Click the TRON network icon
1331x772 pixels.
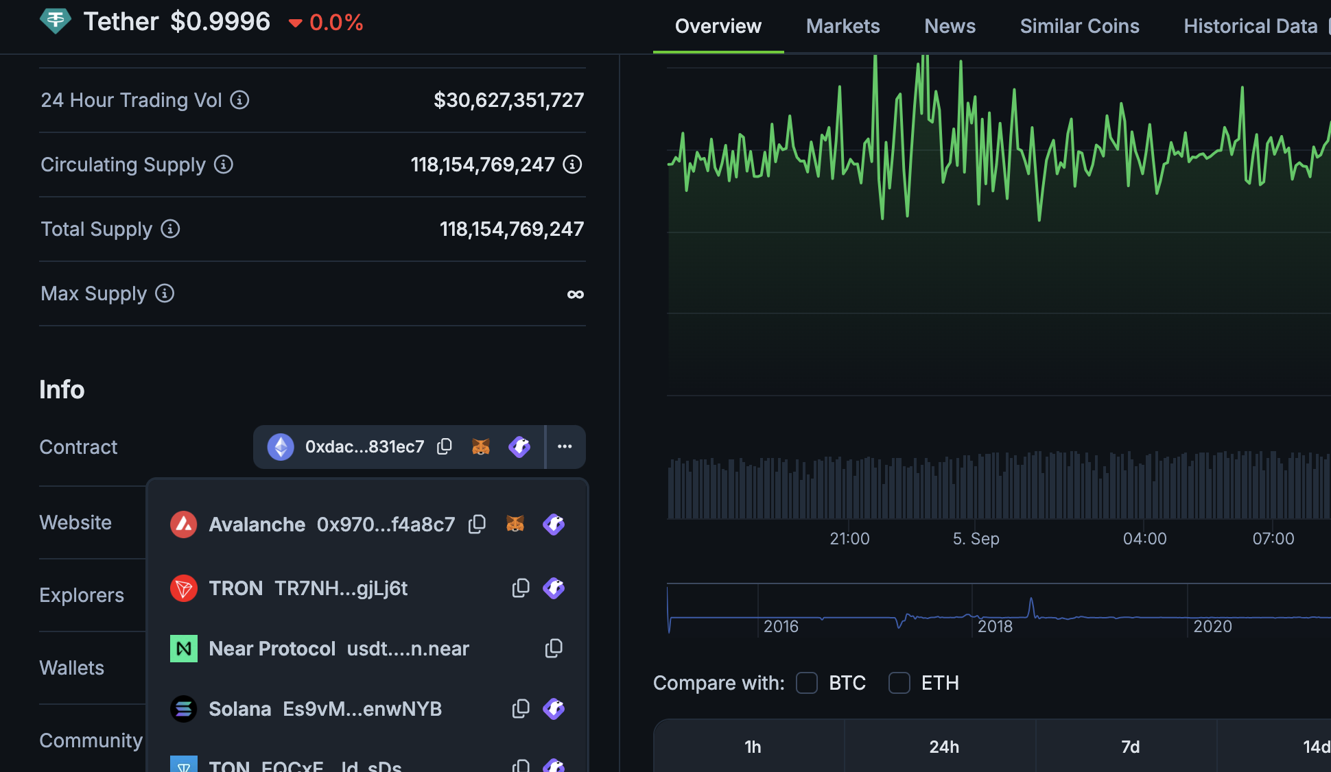(183, 588)
